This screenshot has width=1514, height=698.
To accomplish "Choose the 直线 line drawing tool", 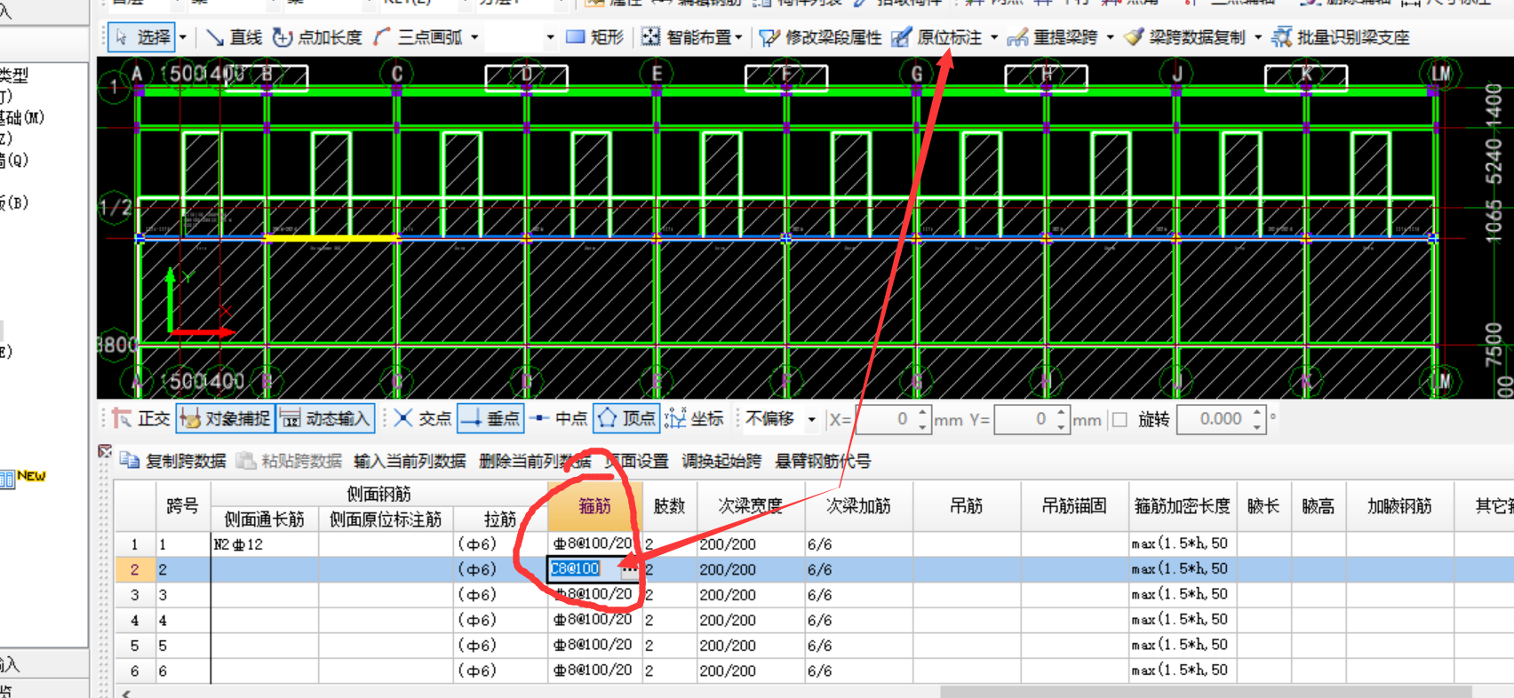I will (x=234, y=37).
